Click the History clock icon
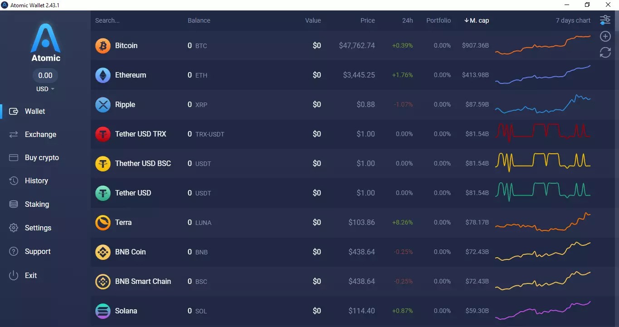 (x=14, y=181)
